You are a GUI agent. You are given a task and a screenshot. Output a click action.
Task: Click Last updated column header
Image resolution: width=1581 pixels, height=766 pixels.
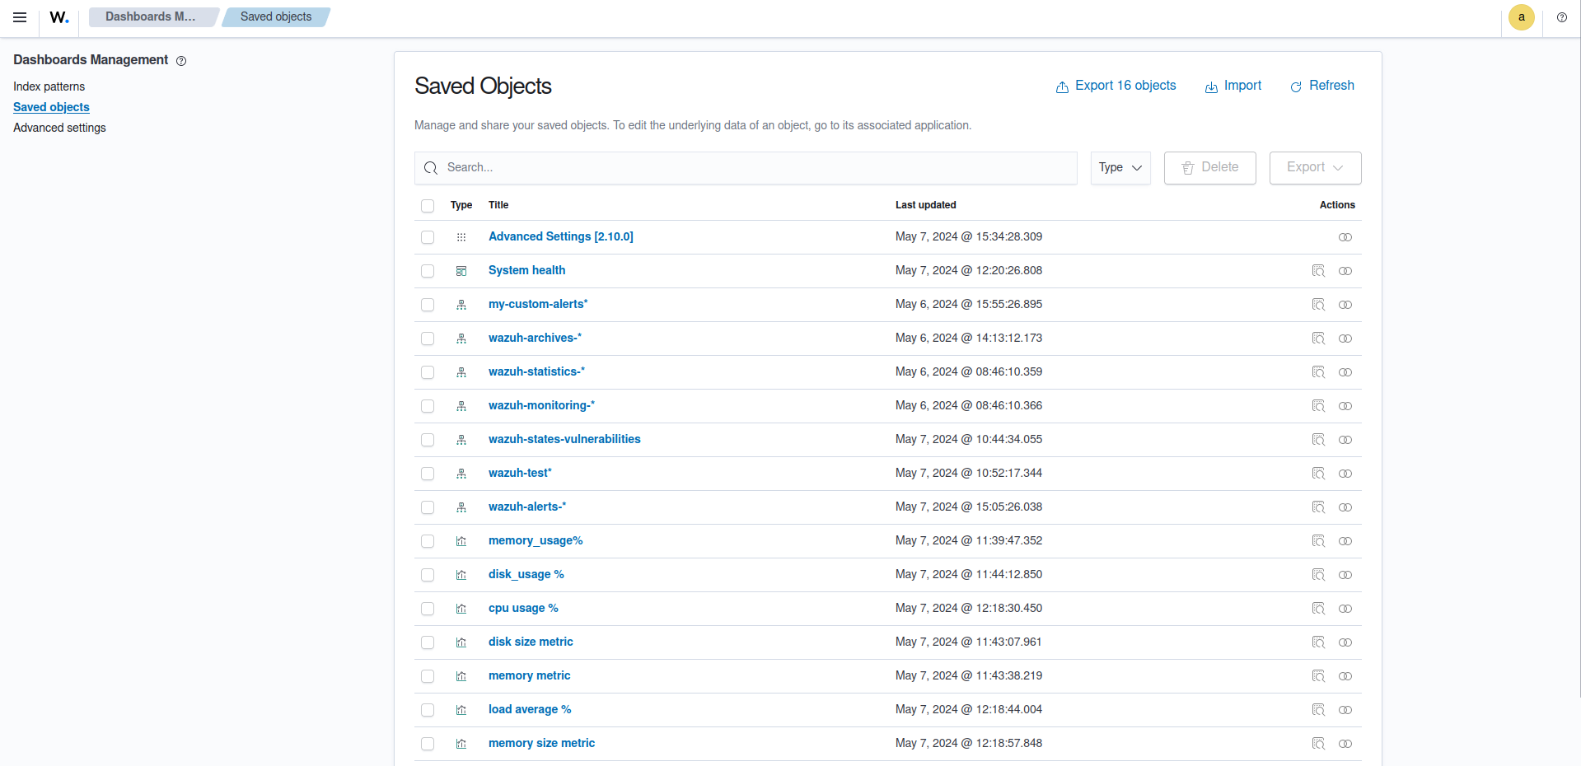tap(925, 205)
